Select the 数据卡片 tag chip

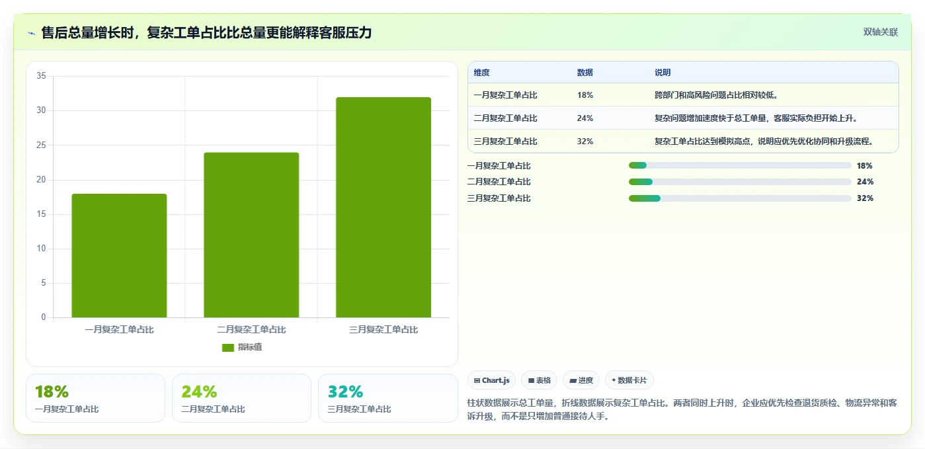tap(629, 380)
